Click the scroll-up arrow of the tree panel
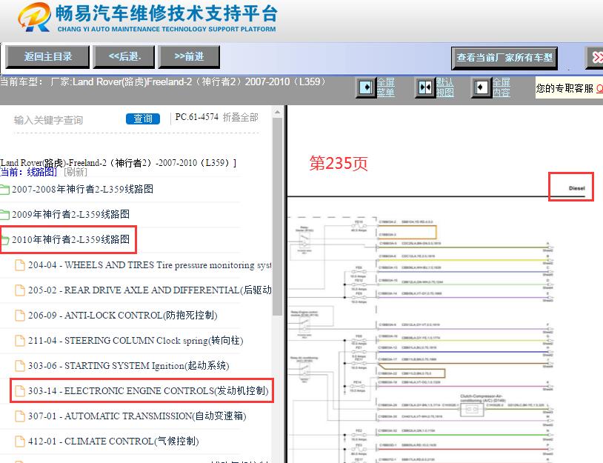 (x=277, y=112)
